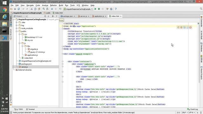Click the Synchronize toolbar icon
The height and width of the screenshot is (114, 203).
tap(19, 9)
